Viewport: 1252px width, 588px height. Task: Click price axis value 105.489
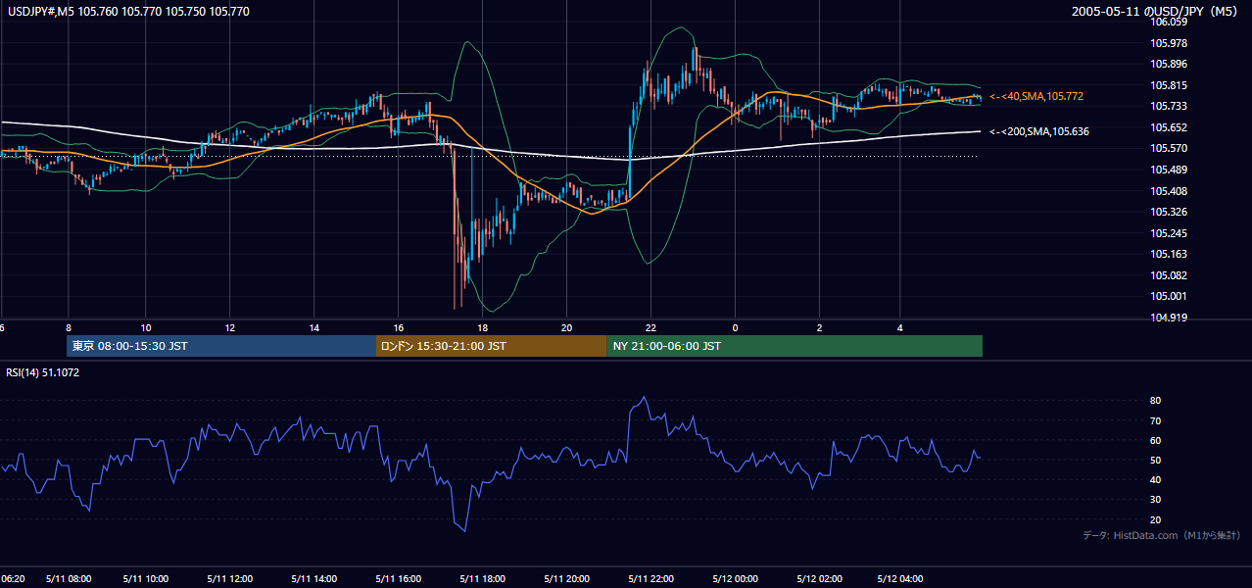tap(1168, 170)
